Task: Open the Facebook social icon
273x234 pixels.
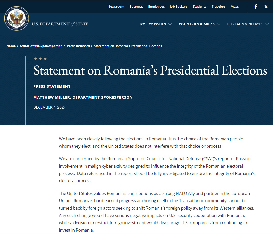Action: tap(256, 7)
